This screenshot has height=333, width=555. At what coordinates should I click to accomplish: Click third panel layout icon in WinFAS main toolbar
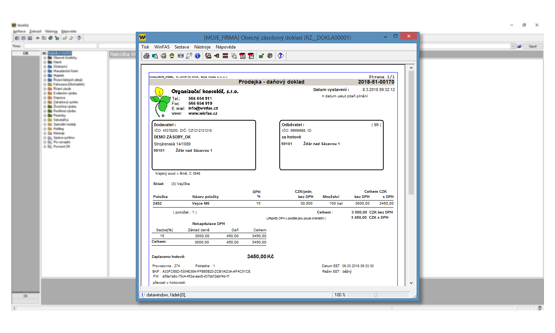tap(30, 38)
